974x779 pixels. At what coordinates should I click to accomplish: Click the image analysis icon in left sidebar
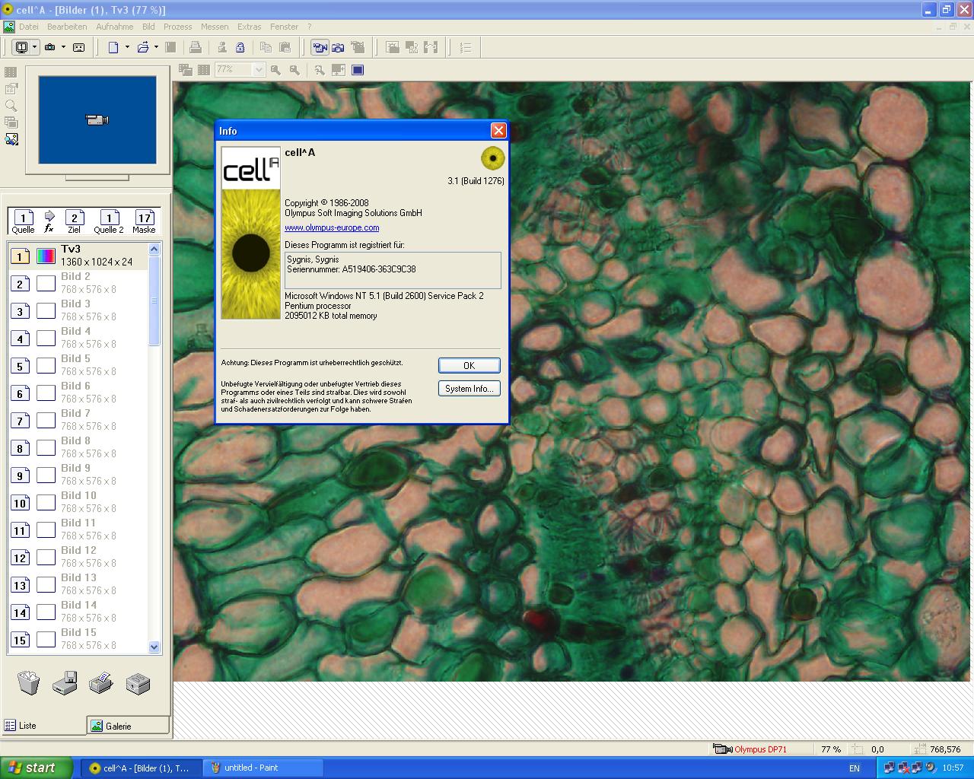pos(11,139)
